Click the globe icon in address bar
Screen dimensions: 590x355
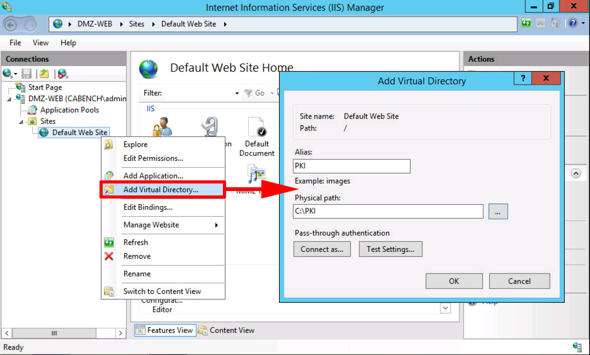point(57,24)
